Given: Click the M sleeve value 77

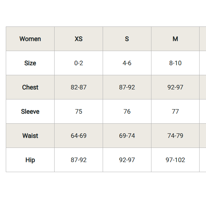Looking at the screenshot, I should pyautogui.click(x=175, y=111).
